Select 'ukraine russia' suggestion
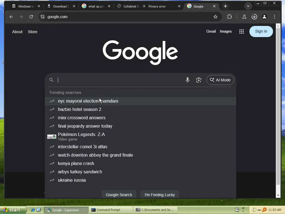The height and width of the screenshot is (214, 285). [x=141, y=180]
